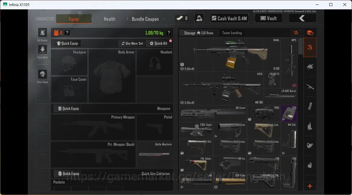The height and width of the screenshot is (195, 352).
Task: Select the AK Cover item
Action: [213, 114]
